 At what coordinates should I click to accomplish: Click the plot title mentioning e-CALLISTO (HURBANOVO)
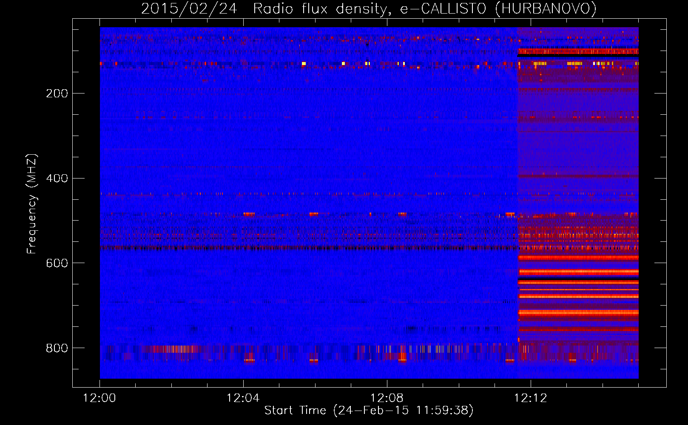click(369, 9)
